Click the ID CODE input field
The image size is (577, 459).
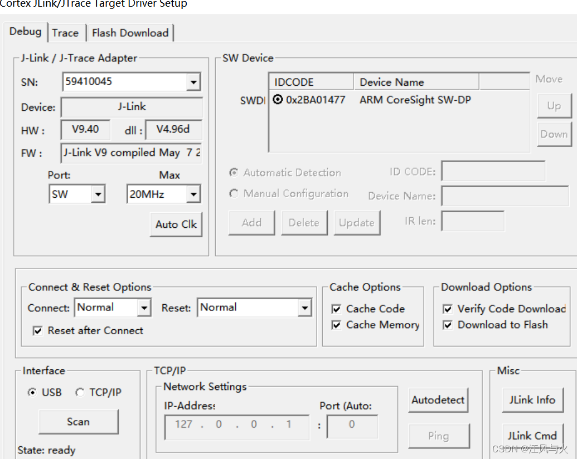pos(493,171)
